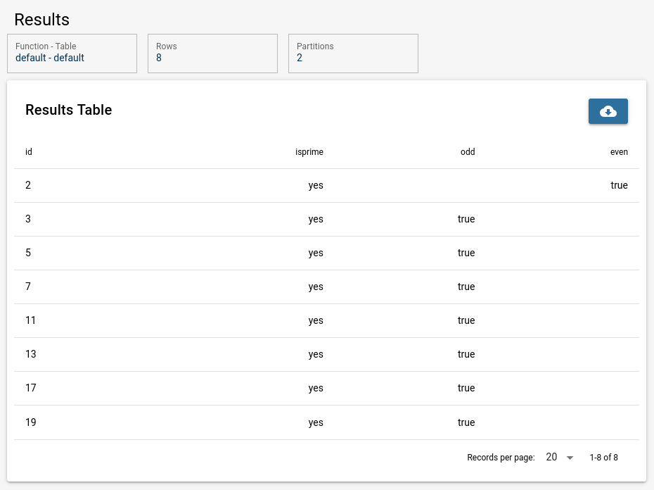The image size is (654, 490).
Task: Open the Records per page dropdown arrow
Action: point(570,458)
